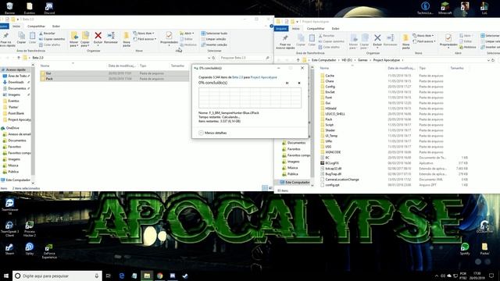Image resolution: width=500 pixels, height=281 pixels.
Task: Open the TeamViewer desktop shortcut
Action: coord(9,206)
